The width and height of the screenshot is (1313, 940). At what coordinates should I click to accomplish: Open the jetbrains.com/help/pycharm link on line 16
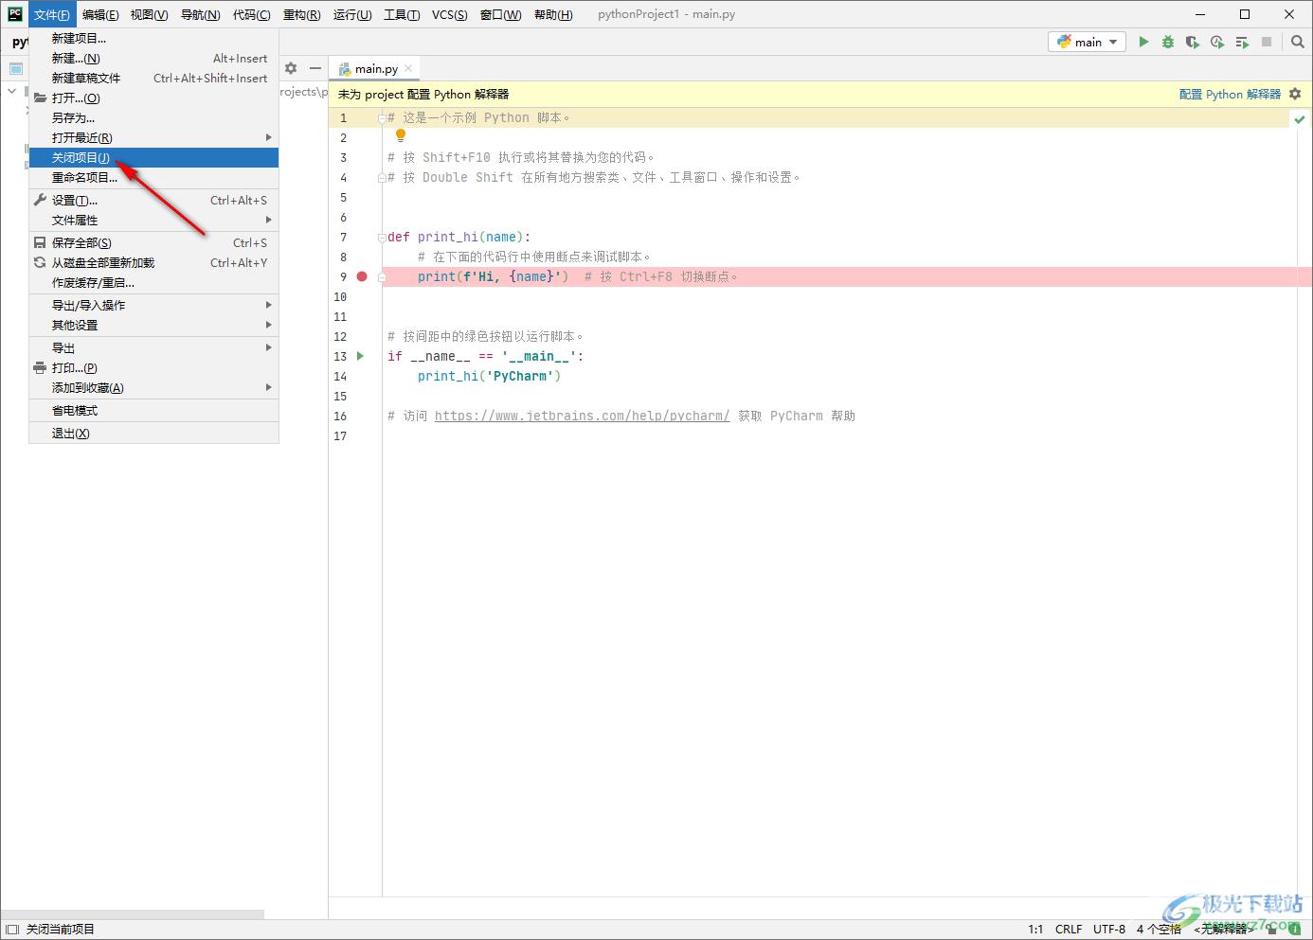(582, 416)
